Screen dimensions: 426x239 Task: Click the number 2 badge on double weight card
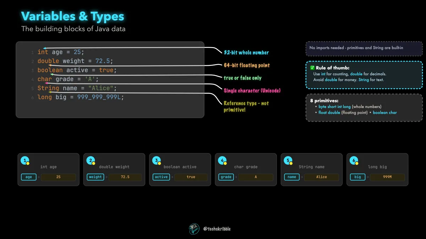(x=91, y=160)
